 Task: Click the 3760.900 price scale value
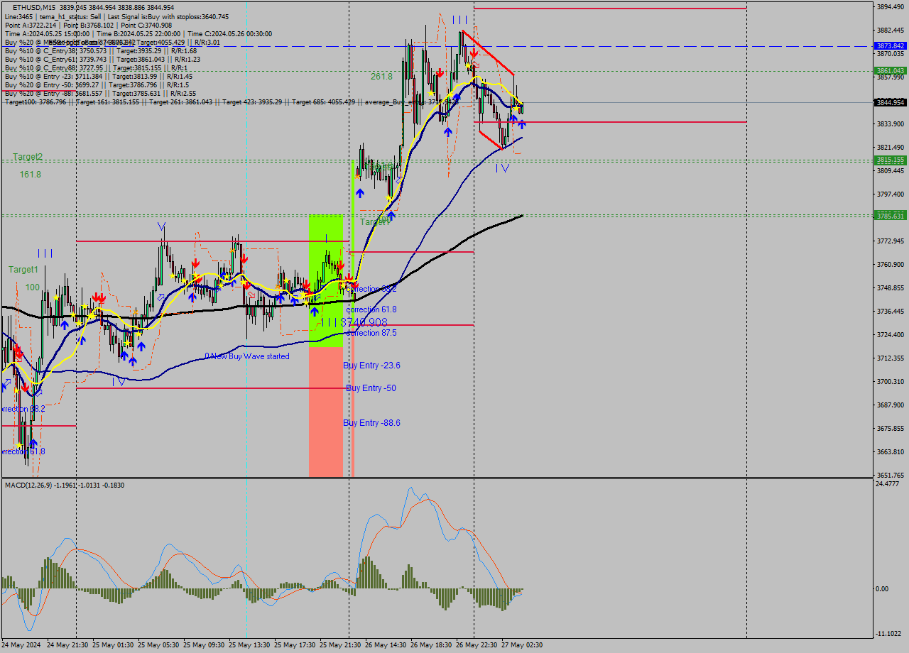[891, 265]
